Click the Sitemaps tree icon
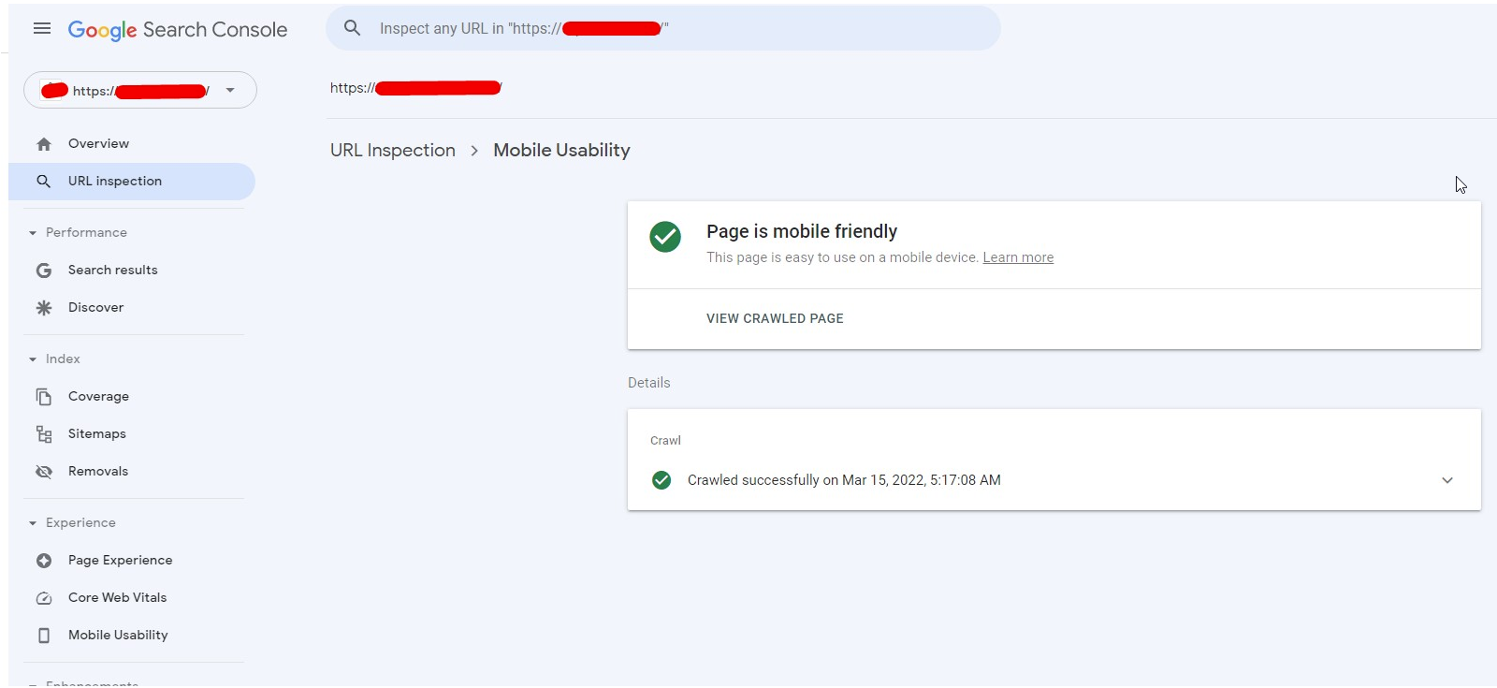This screenshot has width=1497, height=688. click(x=44, y=434)
